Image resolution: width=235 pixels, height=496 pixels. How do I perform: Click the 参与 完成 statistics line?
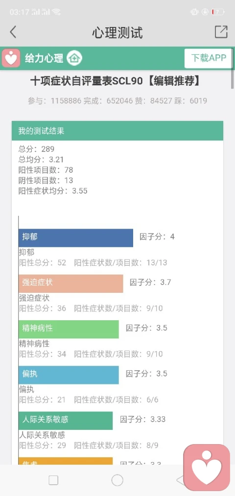tap(117, 101)
